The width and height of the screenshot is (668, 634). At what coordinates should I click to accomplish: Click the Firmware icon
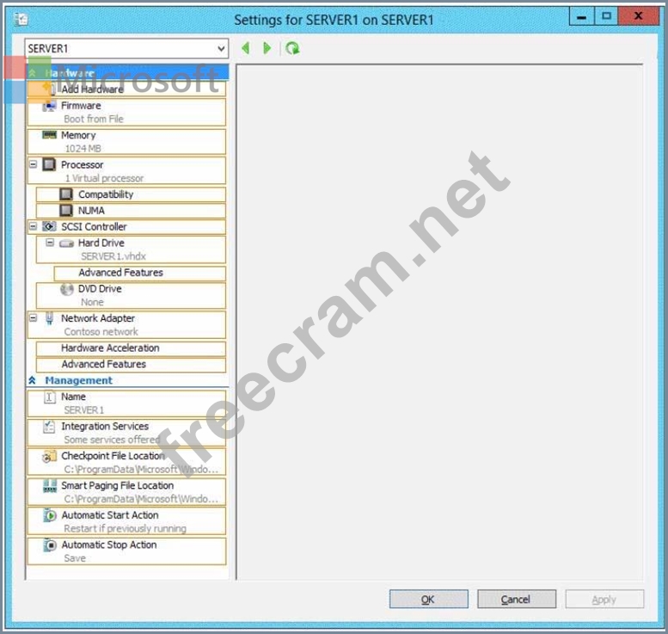tap(49, 106)
